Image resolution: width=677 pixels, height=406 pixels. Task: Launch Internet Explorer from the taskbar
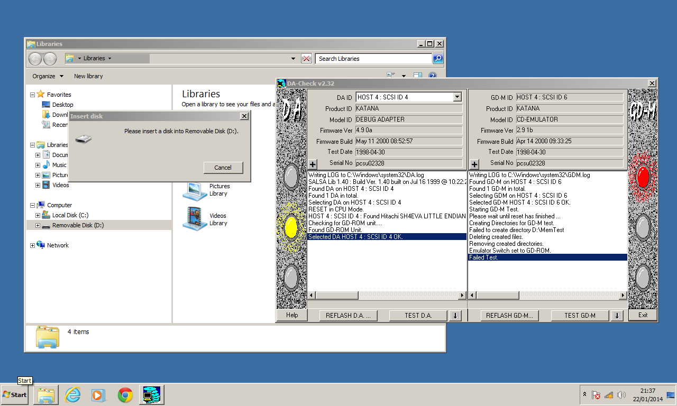coord(72,395)
